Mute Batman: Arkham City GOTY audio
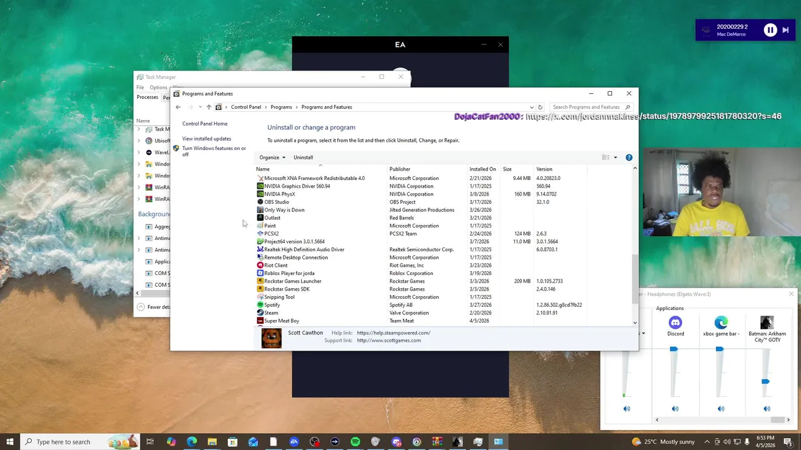 click(x=767, y=409)
